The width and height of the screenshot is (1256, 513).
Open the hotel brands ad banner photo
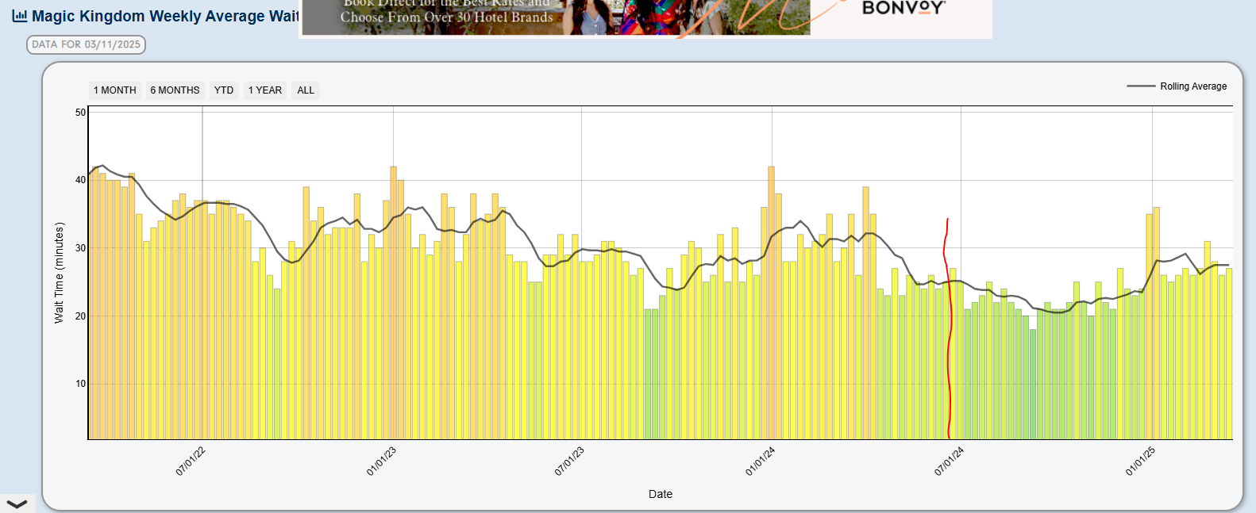click(556, 17)
